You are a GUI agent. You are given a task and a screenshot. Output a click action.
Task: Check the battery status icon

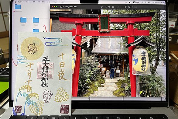[130, 2]
